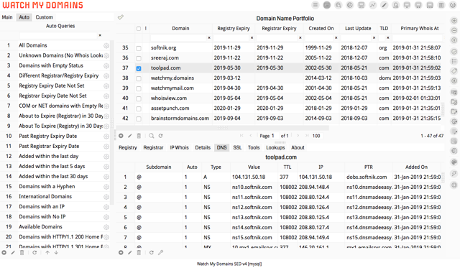This screenshot has height=268, width=460.
Task: Click the gear icon next to All Domains
Action: [106, 45]
